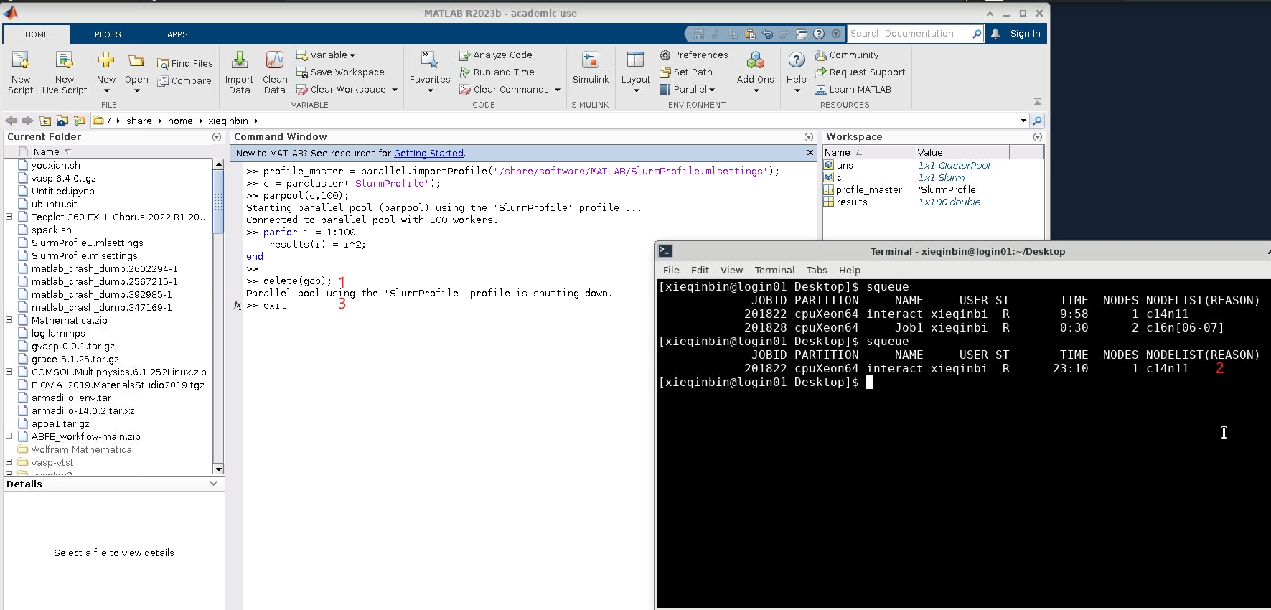The width and height of the screenshot is (1271, 610).
Task: Dismiss the Getting Started banner
Action: [x=810, y=153]
